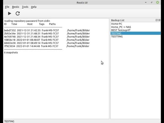Click the Tags column header text
Screen dimensions: 164x123
pos(42,24)
